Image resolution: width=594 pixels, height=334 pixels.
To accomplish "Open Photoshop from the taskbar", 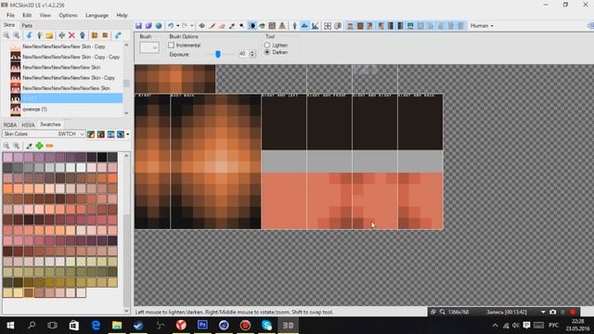I will [x=202, y=325].
